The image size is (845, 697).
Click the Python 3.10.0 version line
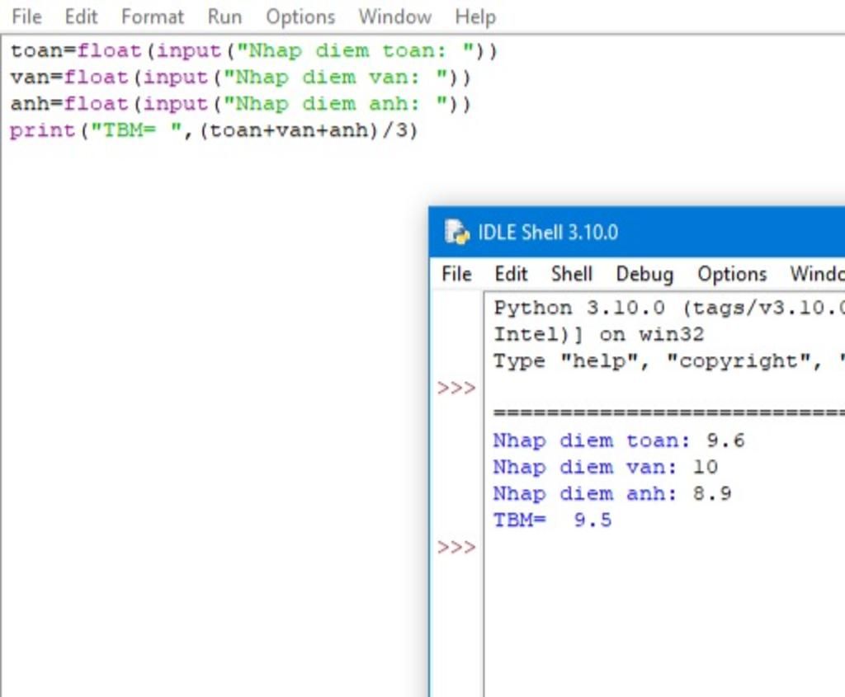(x=668, y=308)
